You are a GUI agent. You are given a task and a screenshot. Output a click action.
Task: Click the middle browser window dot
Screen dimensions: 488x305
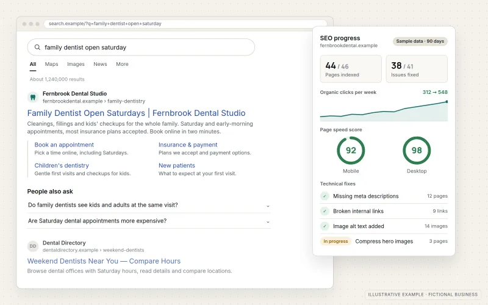[31, 24]
